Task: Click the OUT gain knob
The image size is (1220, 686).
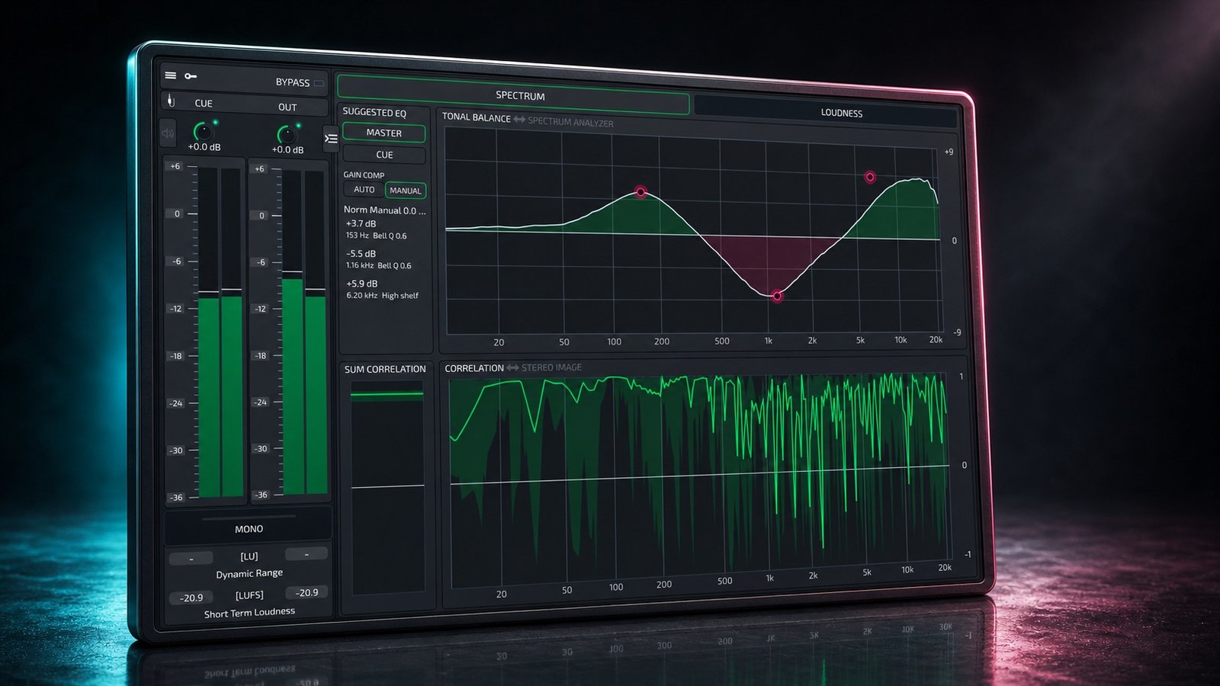Action: click(x=286, y=135)
